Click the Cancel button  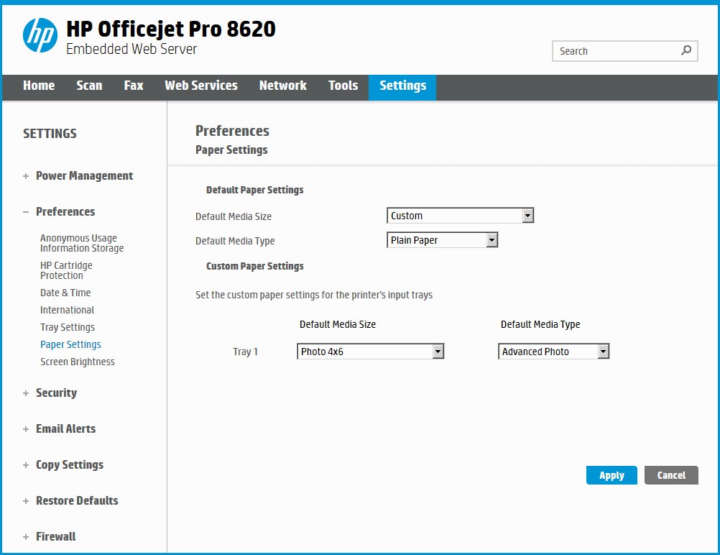click(x=671, y=475)
